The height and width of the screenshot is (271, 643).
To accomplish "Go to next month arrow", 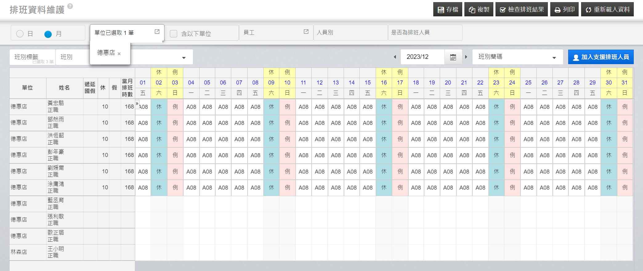I will pos(466,57).
